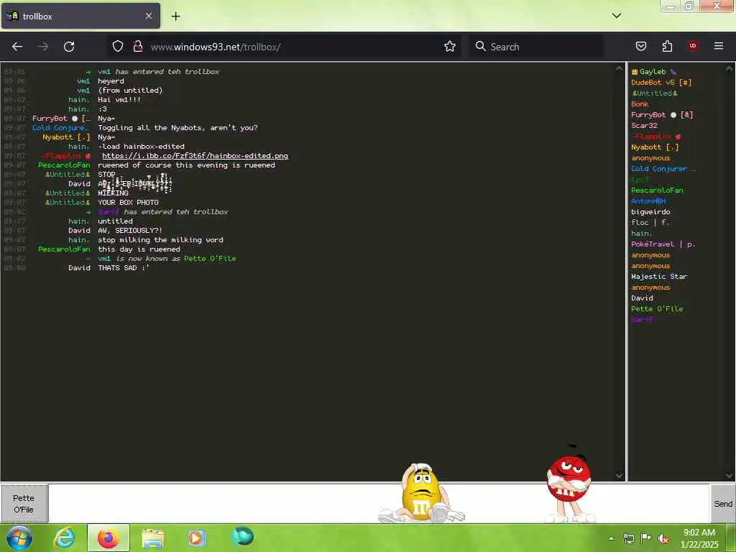Screen dimensions: 736x552
Task: Send the message with the Send button
Action: tap(723, 504)
